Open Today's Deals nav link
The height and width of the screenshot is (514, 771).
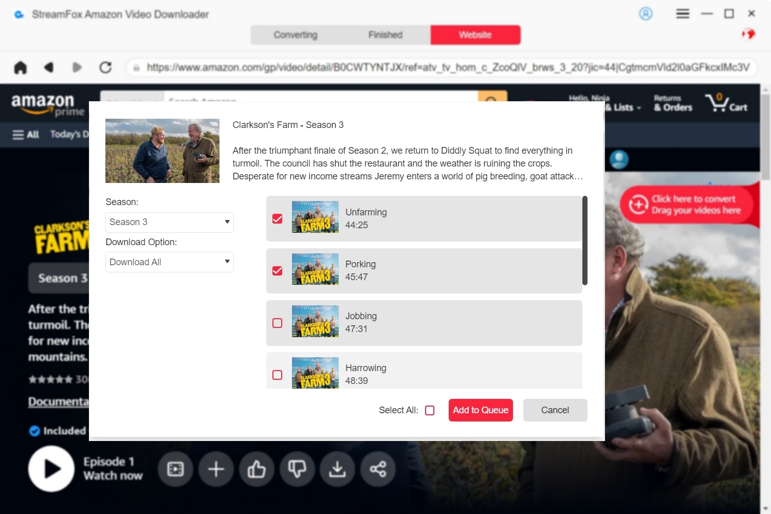click(x=69, y=134)
